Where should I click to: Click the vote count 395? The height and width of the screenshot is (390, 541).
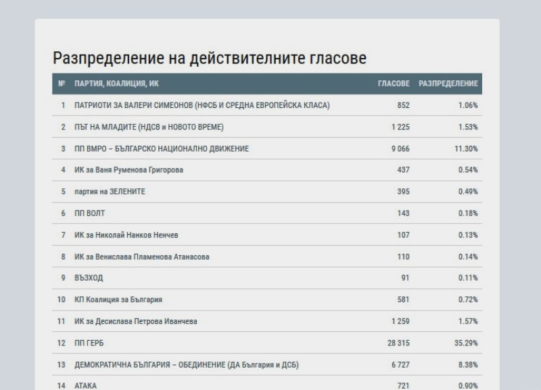pyautogui.click(x=403, y=192)
